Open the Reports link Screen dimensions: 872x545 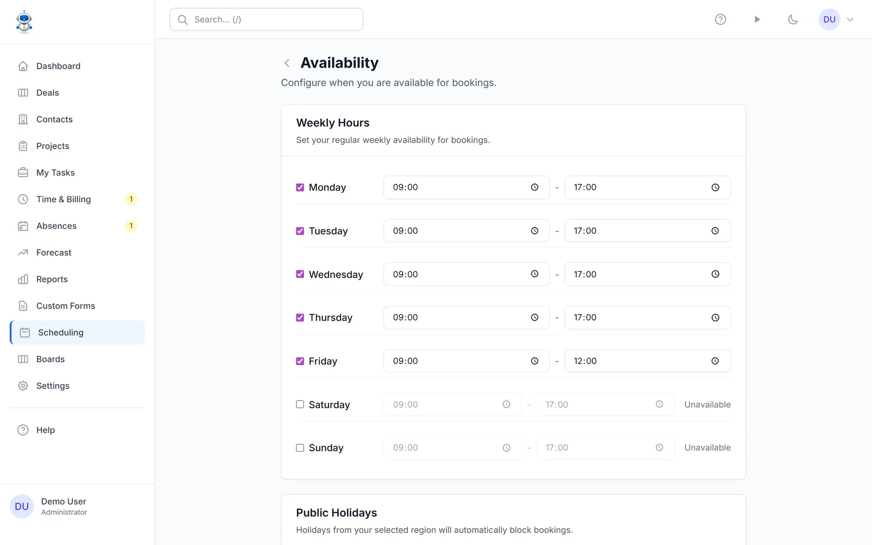point(77,280)
